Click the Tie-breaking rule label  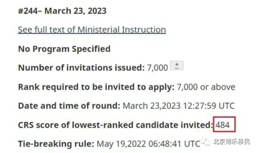(56, 144)
